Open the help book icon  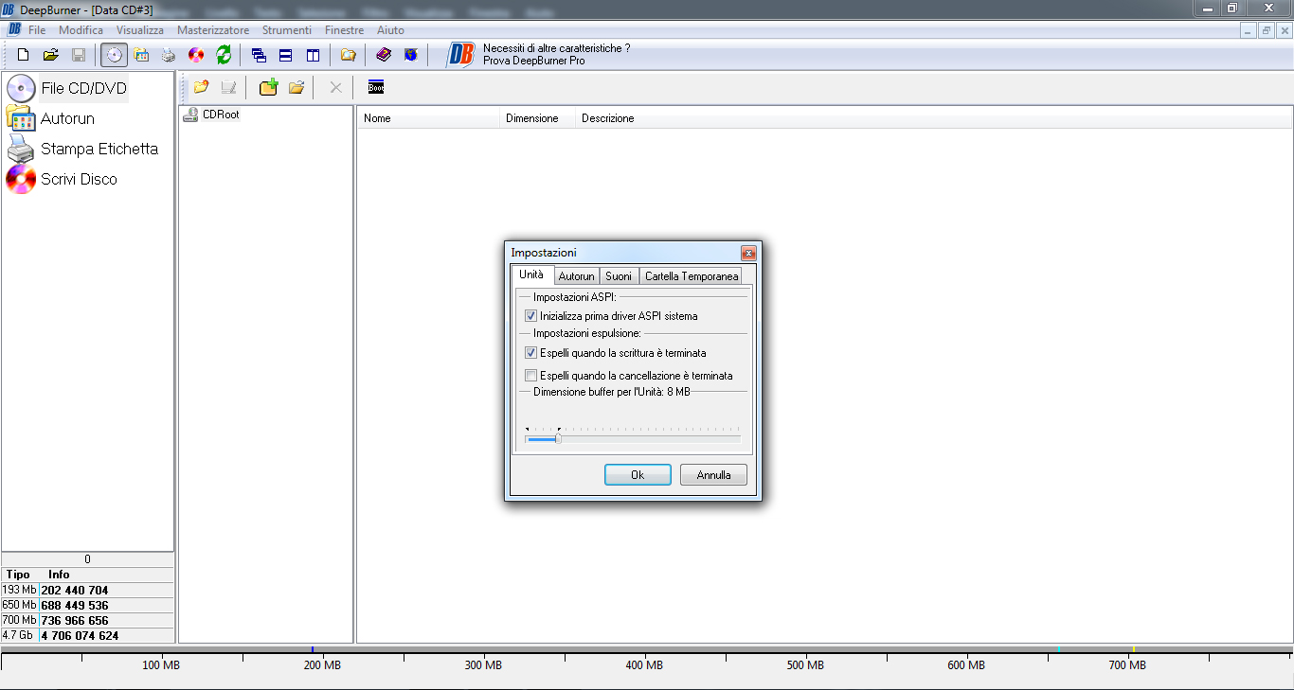tap(384, 55)
